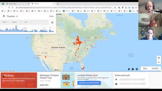Open the dvd bookmark
The height and width of the screenshot is (91, 162).
(46, 11)
